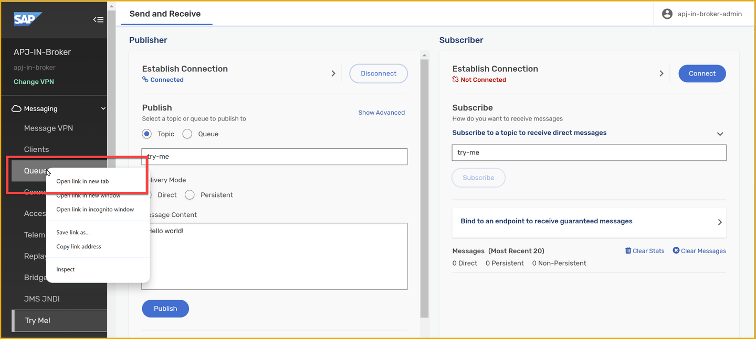Open the user account avatar icon

[x=667, y=14]
